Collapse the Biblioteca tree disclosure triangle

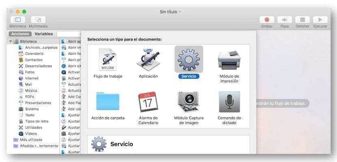[11, 41]
